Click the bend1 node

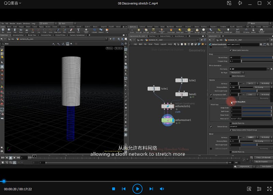click(x=182, y=94)
